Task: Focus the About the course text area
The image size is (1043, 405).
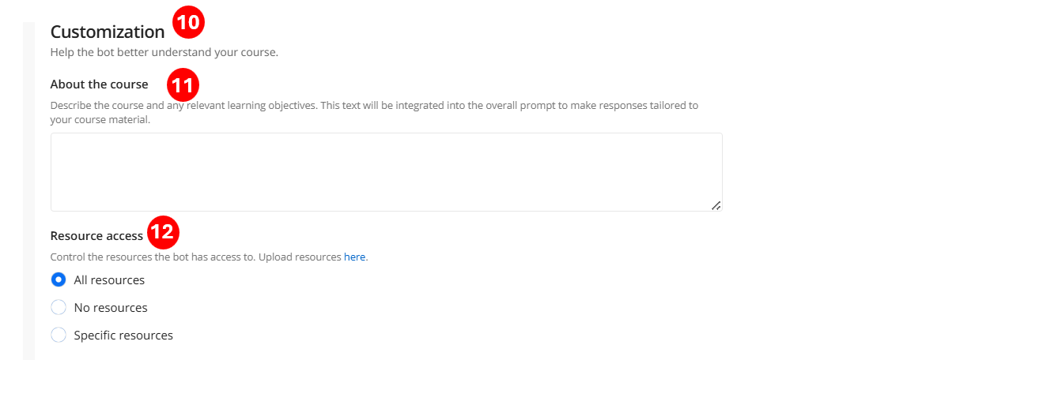Action: click(386, 171)
